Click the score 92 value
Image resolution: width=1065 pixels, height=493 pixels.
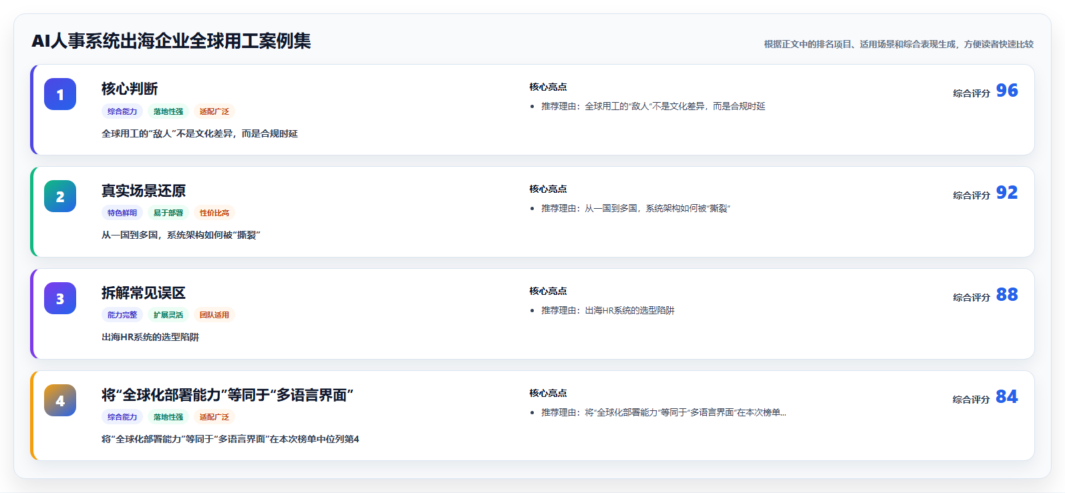click(x=1007, y=192)
